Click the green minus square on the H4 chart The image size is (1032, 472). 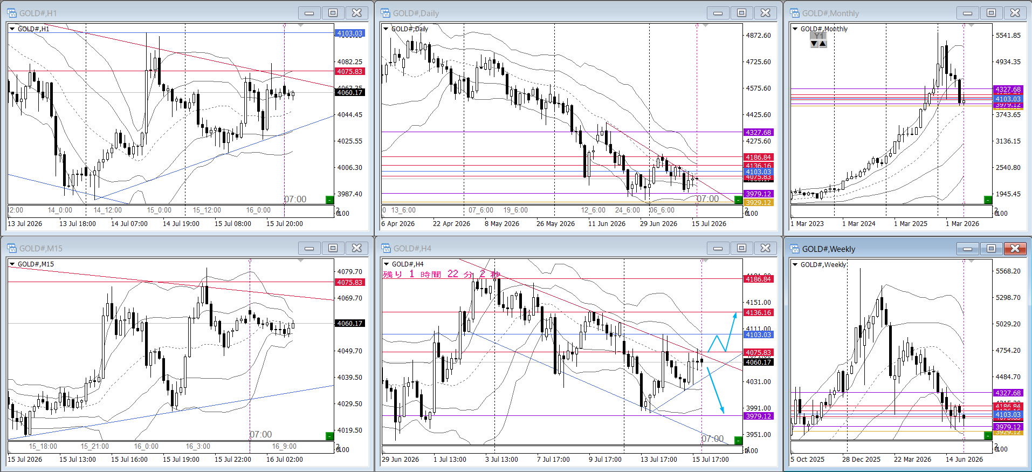738,441
